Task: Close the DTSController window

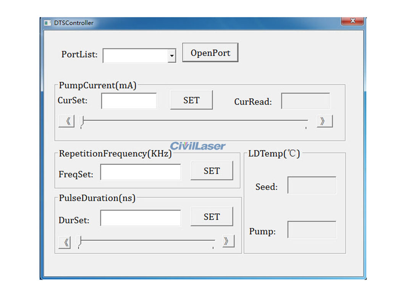Action: click(352, 21)
